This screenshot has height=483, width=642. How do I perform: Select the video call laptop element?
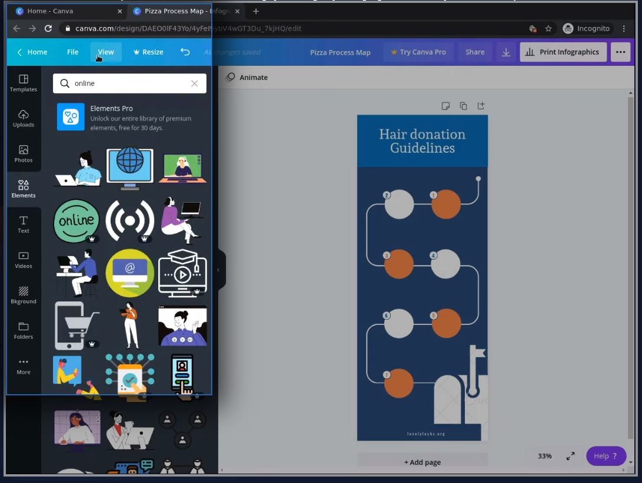(x=182, y=169)
